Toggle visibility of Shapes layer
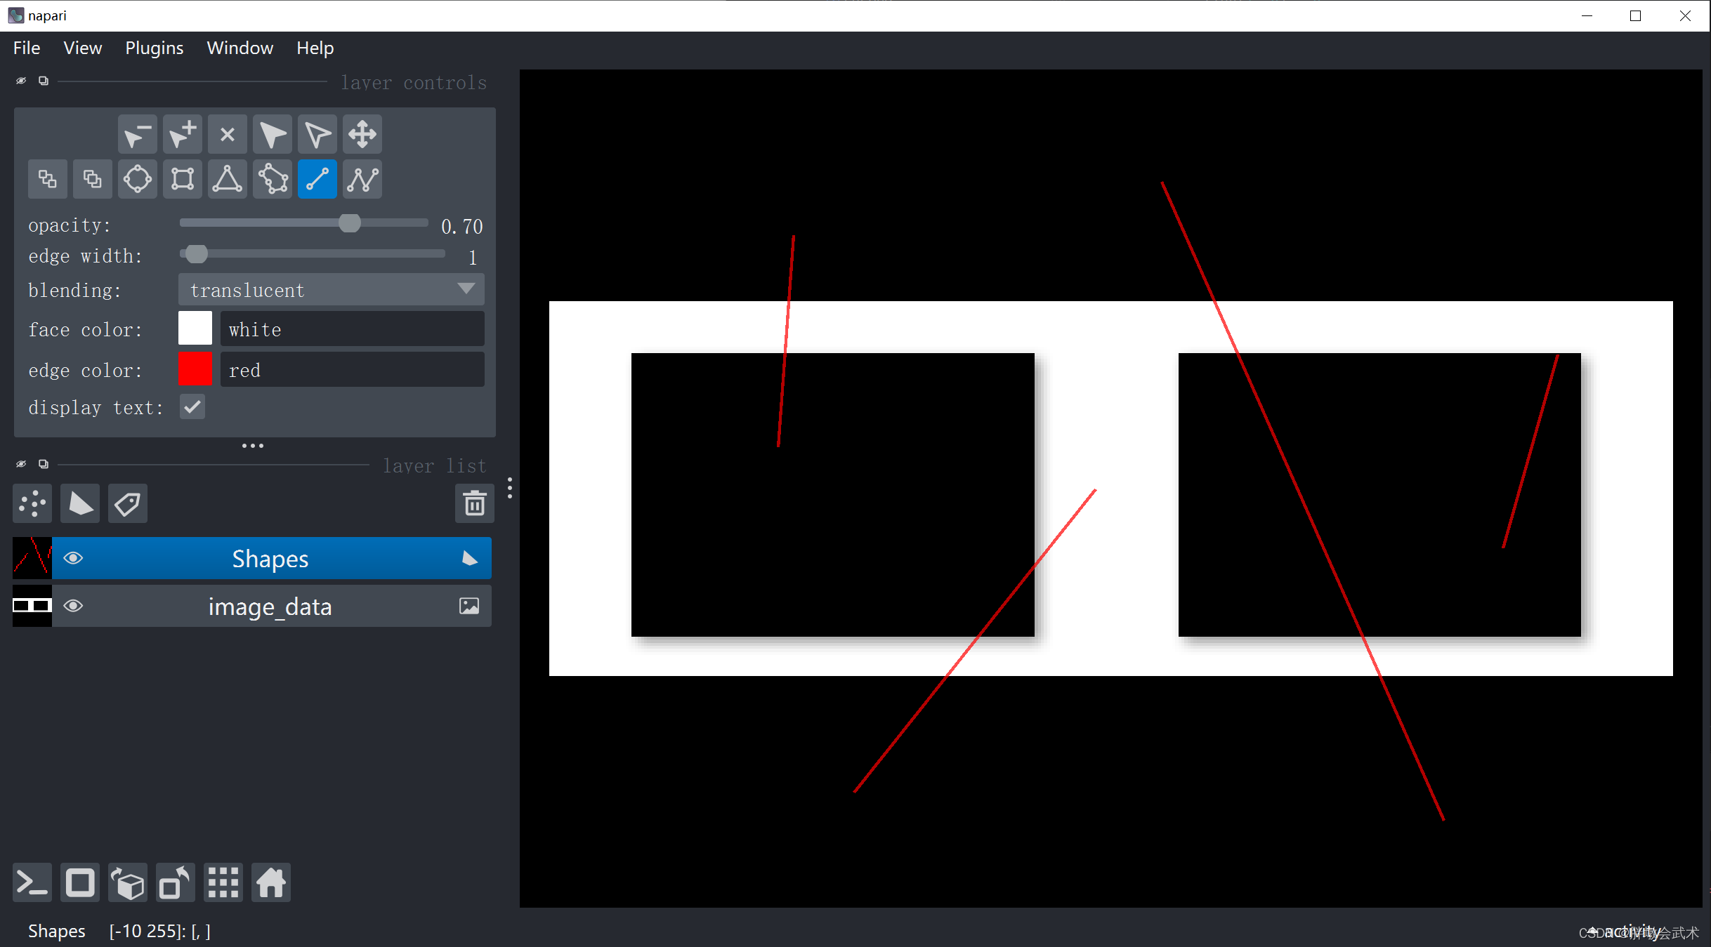1711x947 pixels. pyautogui.click(x=72, y=557)
